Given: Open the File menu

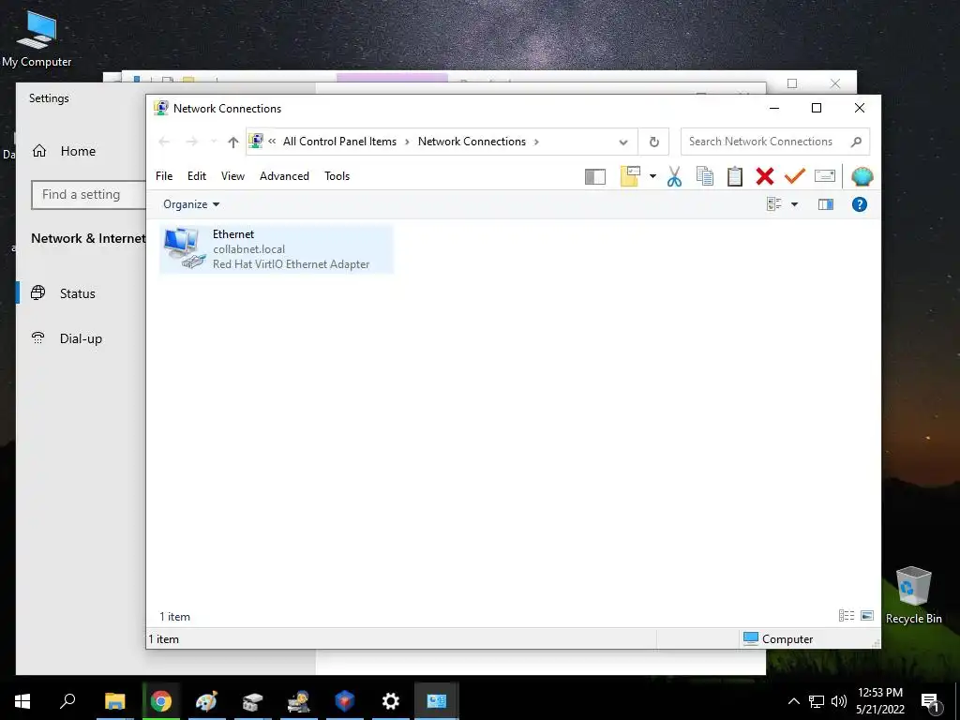Looking at the screenshot, I should 164,176.
